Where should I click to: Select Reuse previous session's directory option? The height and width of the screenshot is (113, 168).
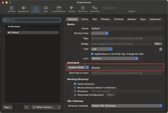[x=75, y=88]
